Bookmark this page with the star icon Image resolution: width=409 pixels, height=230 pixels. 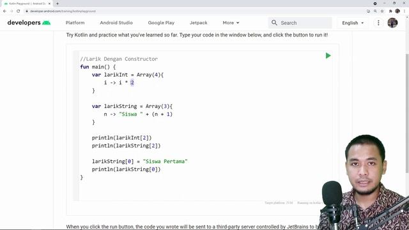tap(382, 11)
